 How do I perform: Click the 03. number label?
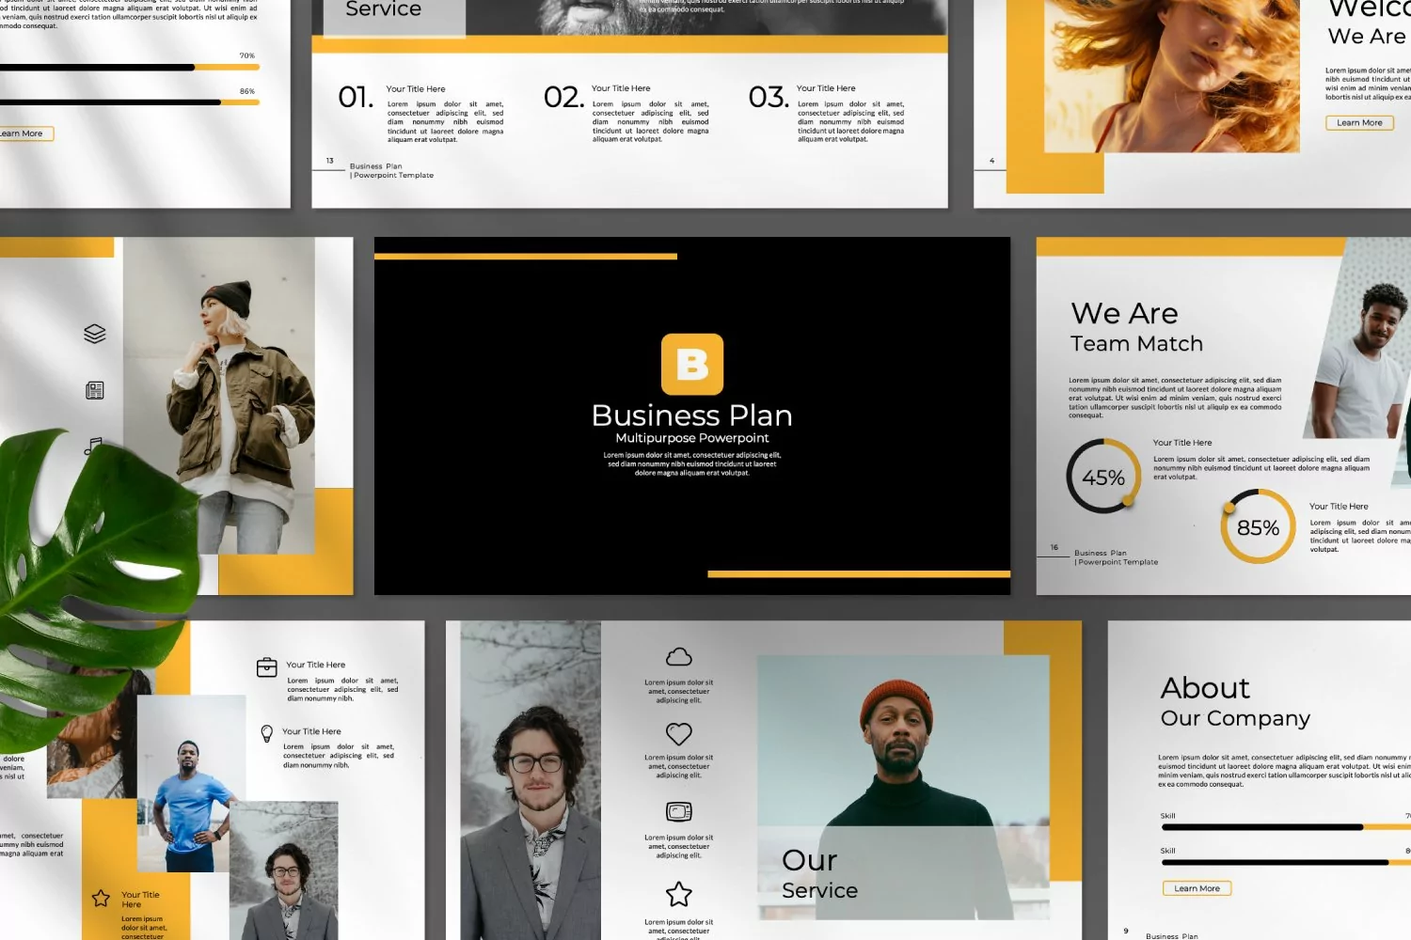[769, 97]
